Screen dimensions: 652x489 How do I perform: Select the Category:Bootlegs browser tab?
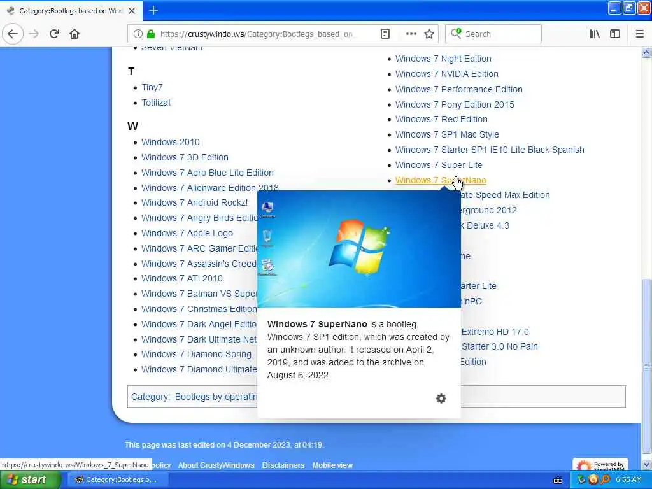71,11
